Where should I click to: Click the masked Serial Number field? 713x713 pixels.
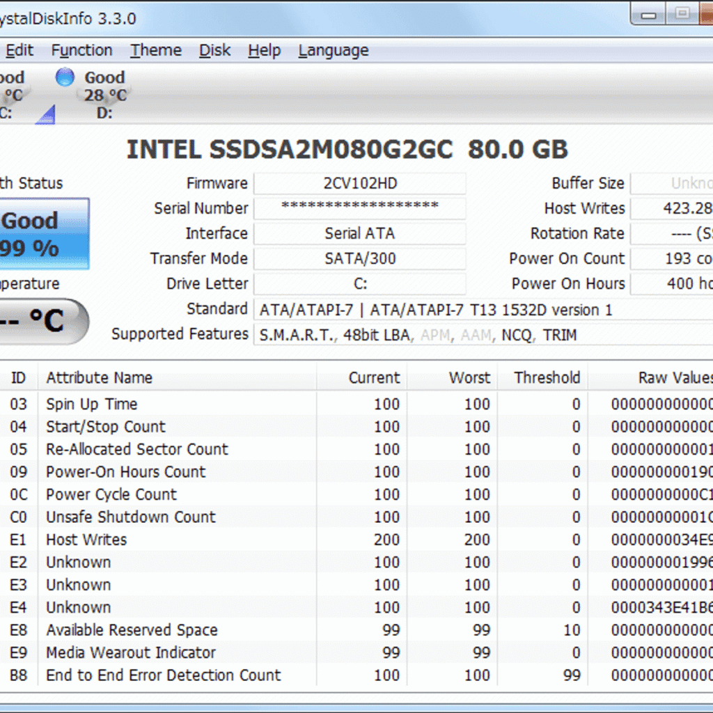click(x=359, y=208)
